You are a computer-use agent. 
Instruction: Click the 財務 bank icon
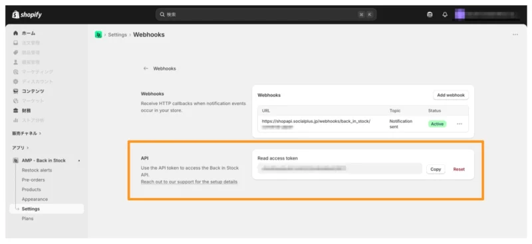click(x=15, y=110)
